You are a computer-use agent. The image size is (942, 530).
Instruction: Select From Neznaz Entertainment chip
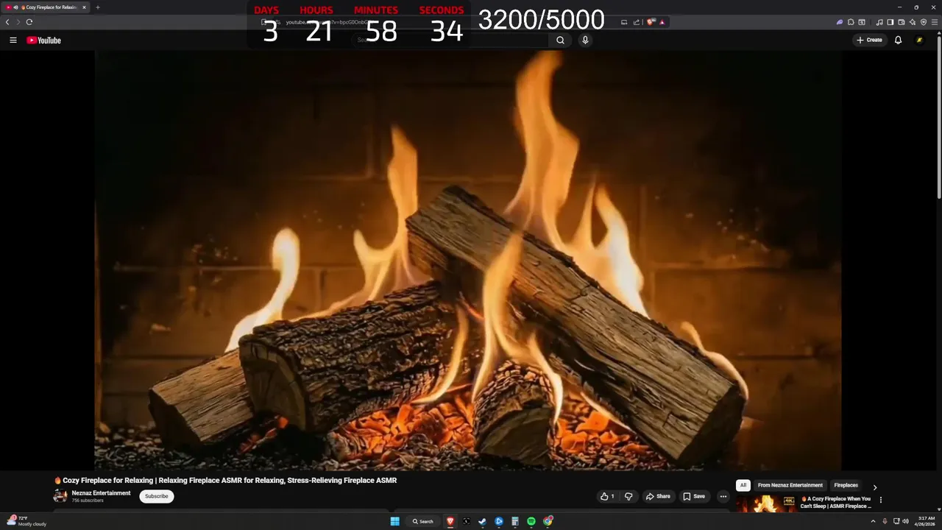790,485
